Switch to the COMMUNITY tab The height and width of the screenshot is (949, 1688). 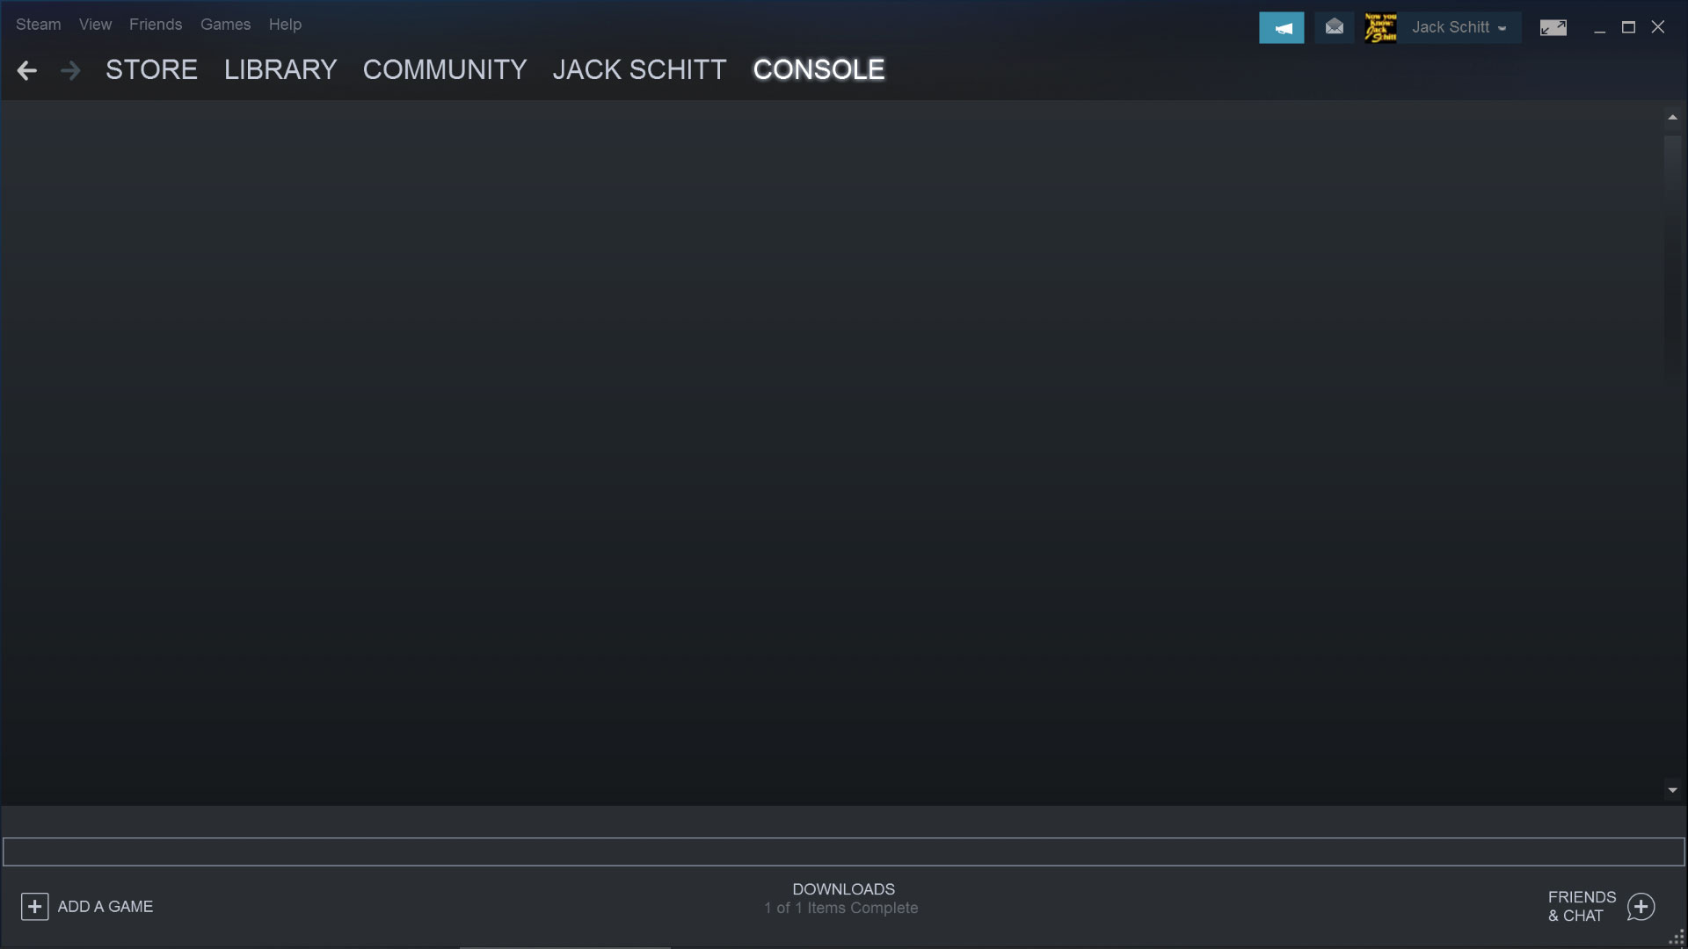(x=445, y=69)
